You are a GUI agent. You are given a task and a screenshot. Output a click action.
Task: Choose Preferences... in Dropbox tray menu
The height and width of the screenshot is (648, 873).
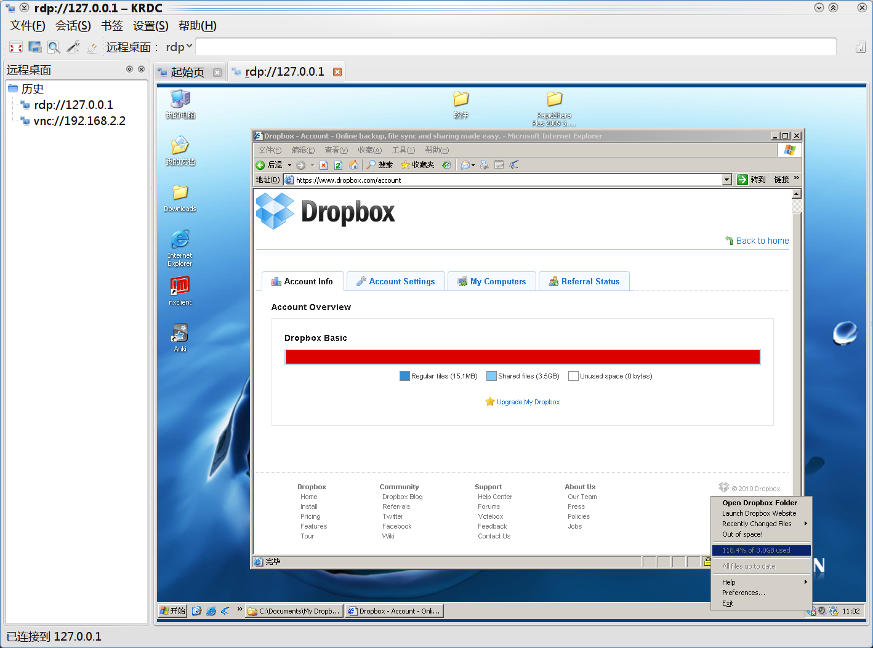coord(762,593)
